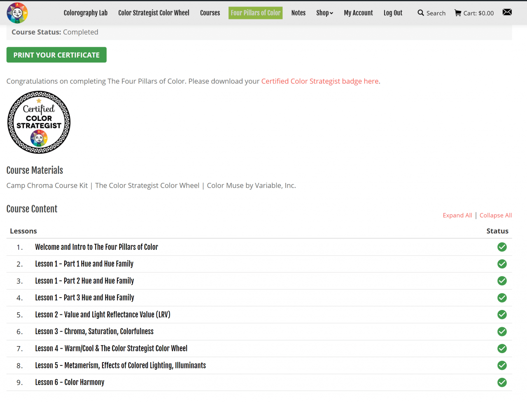Click the envelope contact icon
This screenshot has width=527, height=402.
point(507,12)
